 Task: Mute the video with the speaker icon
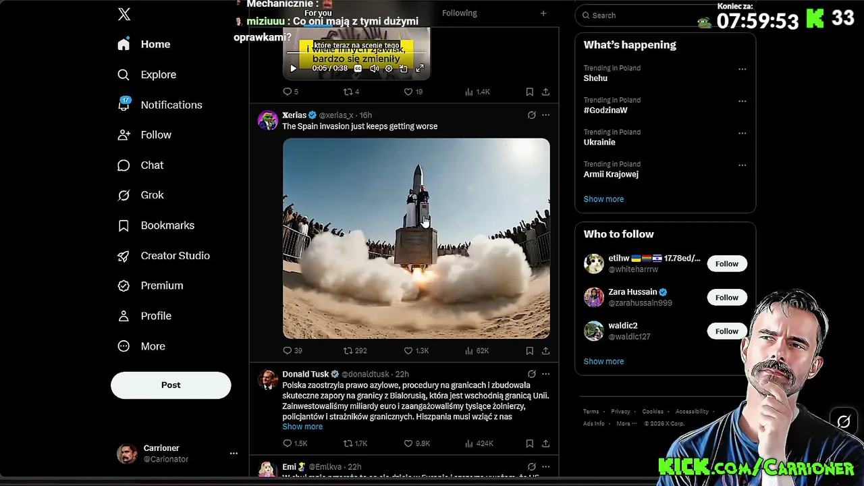[x=374, y=68]
